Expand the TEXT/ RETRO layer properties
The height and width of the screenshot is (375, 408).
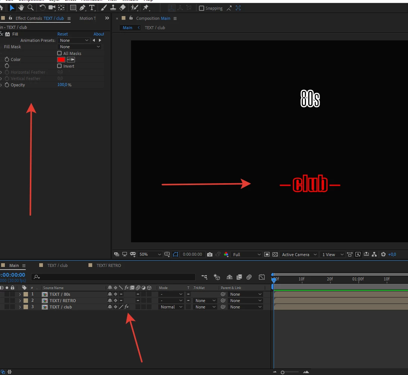point(20,301)
